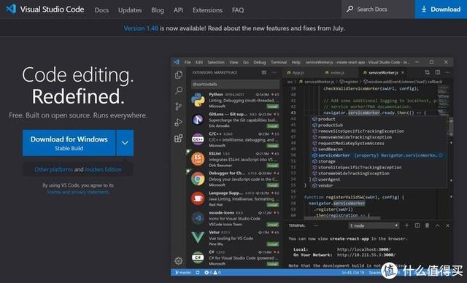The image size is (467, 283).
Task: Click the Search Docs field
Action: click(x=378, y=9)
